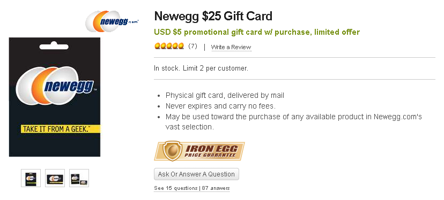Select the second gift card thumbnail
Screen dimensions: 444x200
pos(55,178)
